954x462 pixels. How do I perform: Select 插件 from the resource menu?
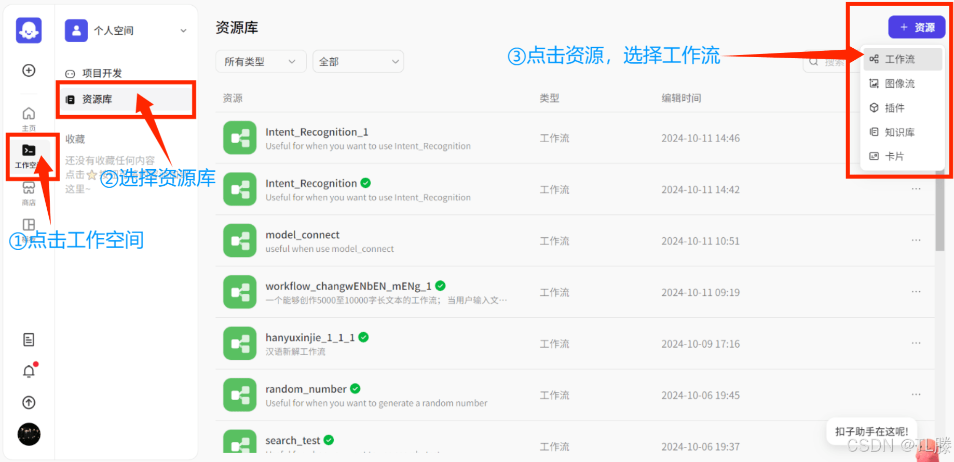click(x=903, y=108)
